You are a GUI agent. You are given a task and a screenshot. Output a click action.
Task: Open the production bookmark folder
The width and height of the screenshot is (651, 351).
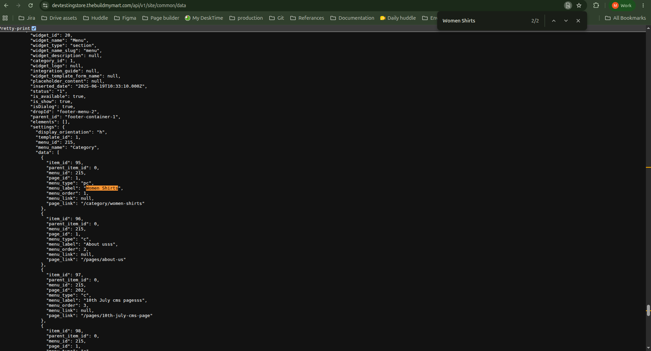[246, 18]
